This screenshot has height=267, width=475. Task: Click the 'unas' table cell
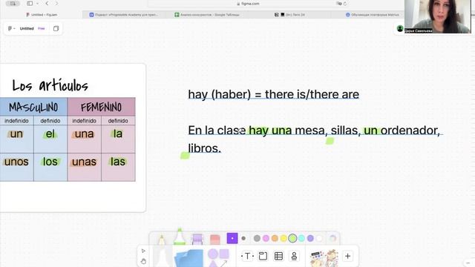tap(84, 167)
